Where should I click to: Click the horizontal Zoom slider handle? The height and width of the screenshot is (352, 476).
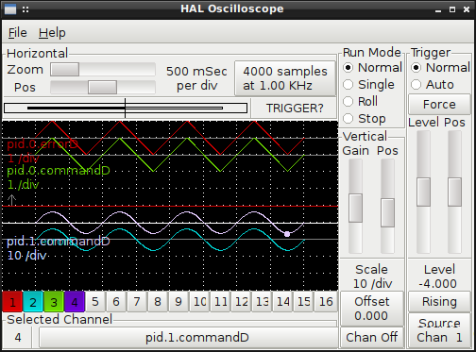(65, 70)
